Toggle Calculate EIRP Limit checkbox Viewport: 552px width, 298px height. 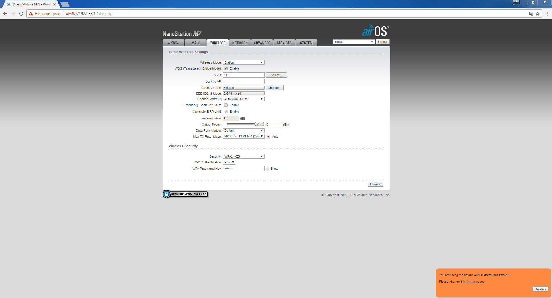226,112
